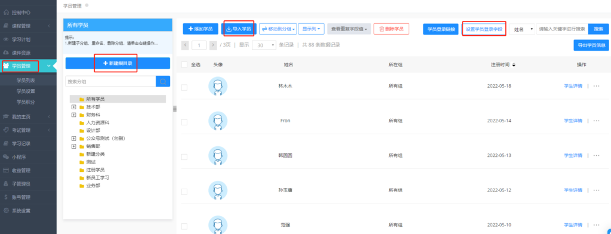Viewport: 611px width, 234px height.
Task: Select the 新建分类 folder
Action: 95,154
